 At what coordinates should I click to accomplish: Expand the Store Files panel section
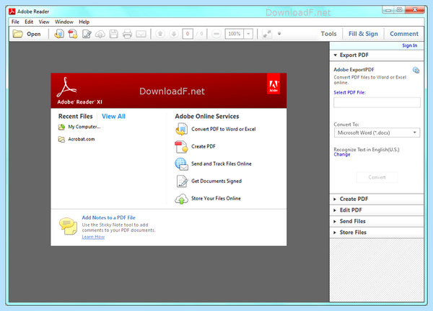(x=377, y=233)
